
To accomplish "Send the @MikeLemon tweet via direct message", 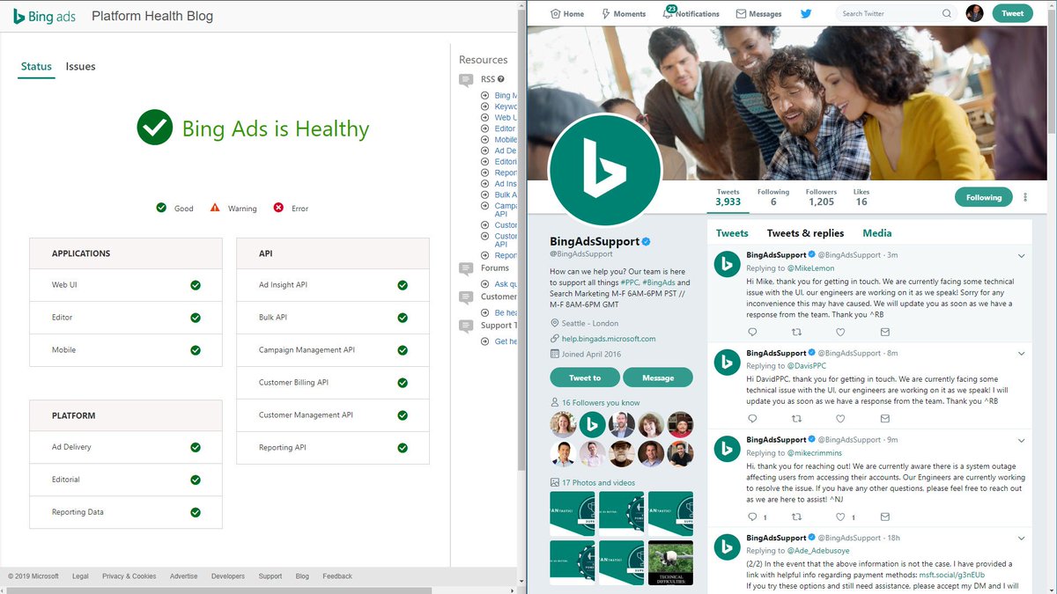I will coord(885,332).
